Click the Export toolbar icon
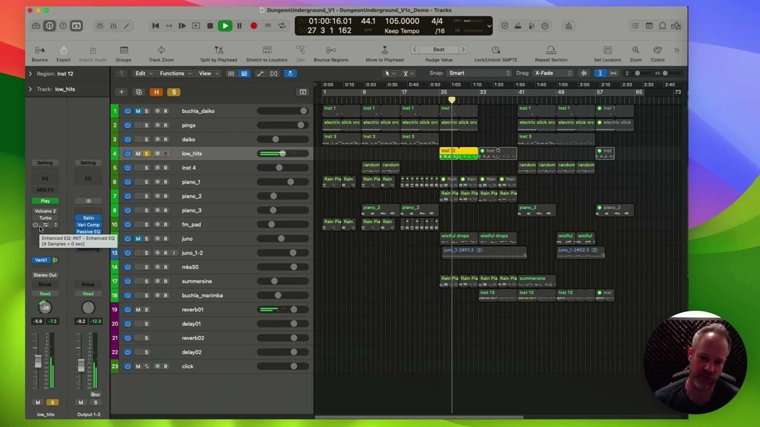 pos(64,50)
